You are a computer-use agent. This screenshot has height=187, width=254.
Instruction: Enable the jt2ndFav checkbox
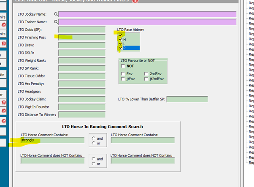pos(146,79)
